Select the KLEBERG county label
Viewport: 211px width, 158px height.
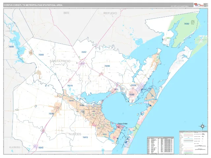[15, 147]
